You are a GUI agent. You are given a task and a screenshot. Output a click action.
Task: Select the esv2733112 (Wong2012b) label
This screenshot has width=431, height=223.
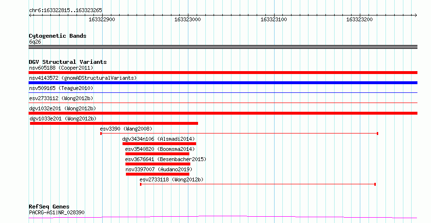click(61, 98)
